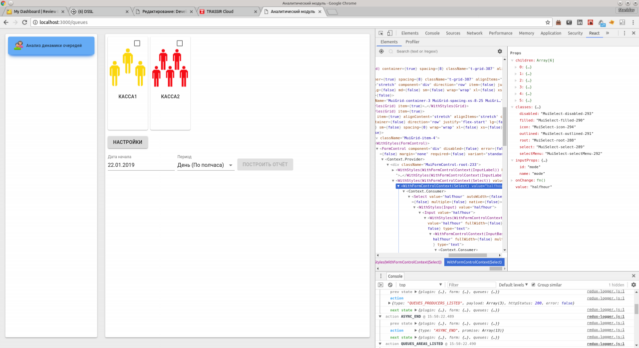The width and height of the screenshot is (639, 348).
Task: Open the console settings gear
Action: [x=634, y=285]
